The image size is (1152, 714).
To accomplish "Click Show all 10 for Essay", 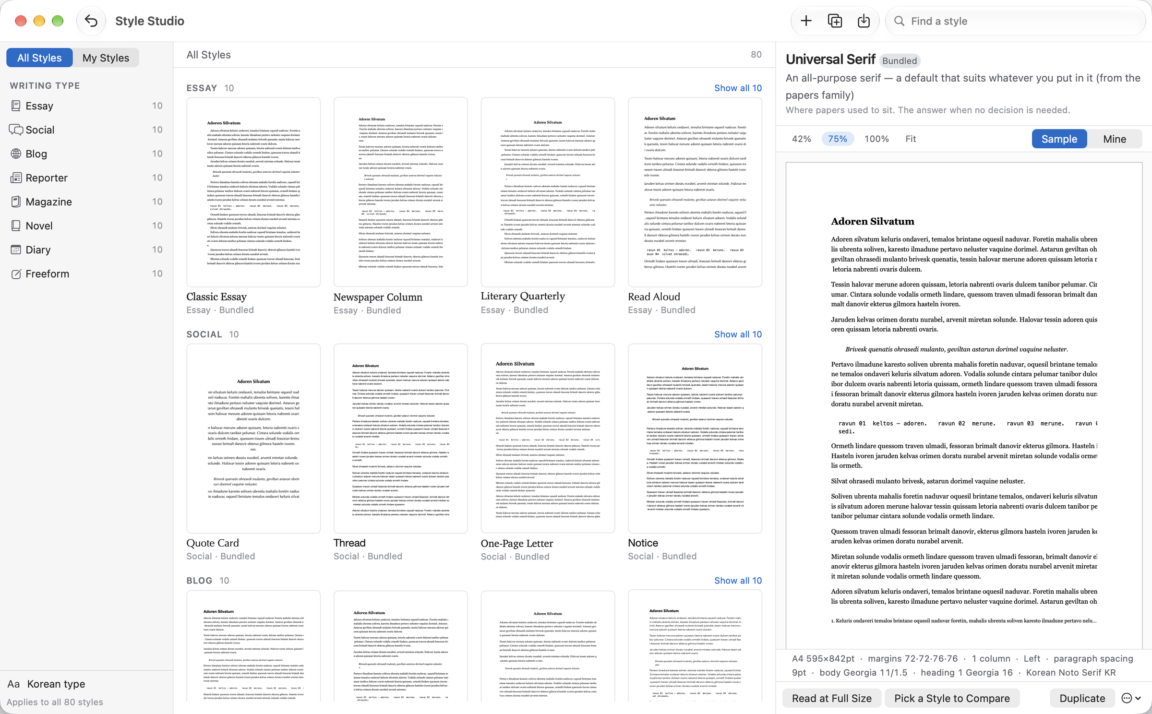I will tap(738, 88).
